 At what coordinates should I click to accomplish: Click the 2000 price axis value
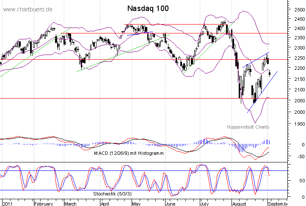(x=300, y=112)
